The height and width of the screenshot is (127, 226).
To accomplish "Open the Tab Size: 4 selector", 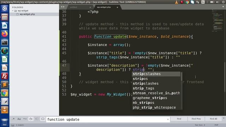I will pyautogui.click(x=200, y=125).
